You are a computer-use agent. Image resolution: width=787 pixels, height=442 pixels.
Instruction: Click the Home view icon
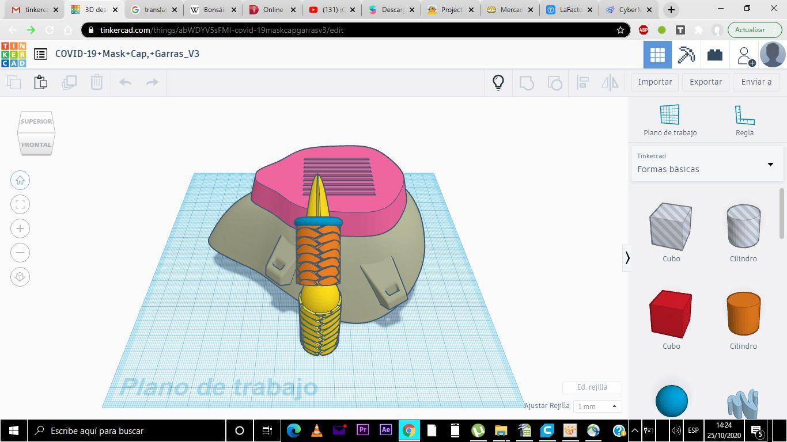pos(20,180)
